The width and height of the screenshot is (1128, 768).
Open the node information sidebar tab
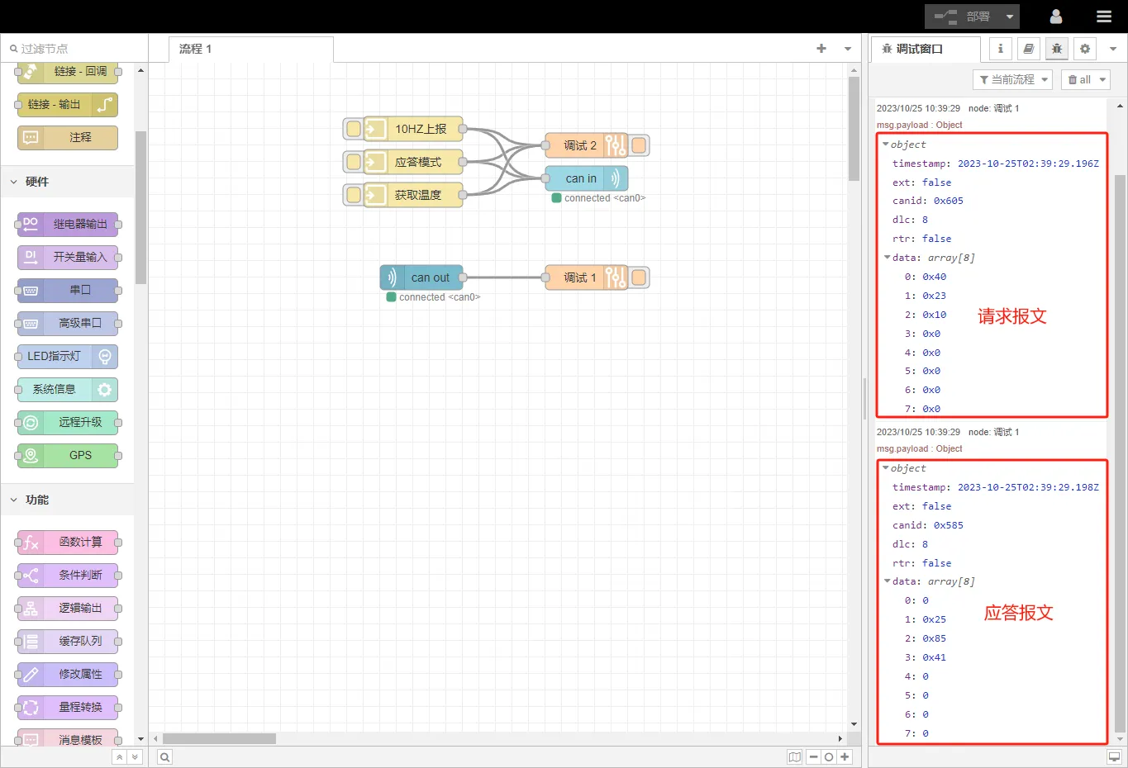point(1000,49)
